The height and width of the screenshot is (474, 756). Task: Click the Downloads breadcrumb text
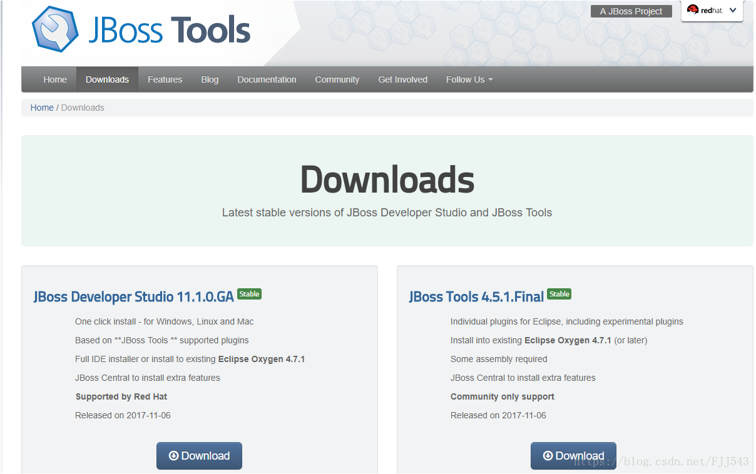pyautogui.click(x=83, y=108)
